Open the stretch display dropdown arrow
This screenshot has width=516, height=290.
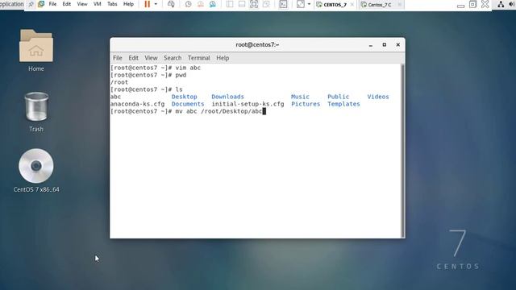click(309, 4)
